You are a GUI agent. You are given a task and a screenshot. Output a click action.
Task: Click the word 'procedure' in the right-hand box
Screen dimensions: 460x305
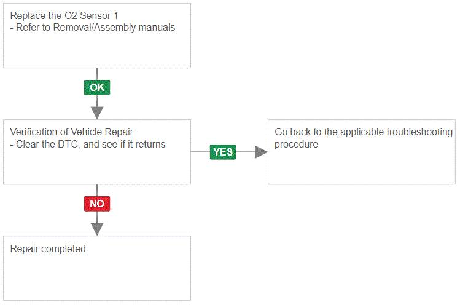pyautogui.click(x=296, y=145)
